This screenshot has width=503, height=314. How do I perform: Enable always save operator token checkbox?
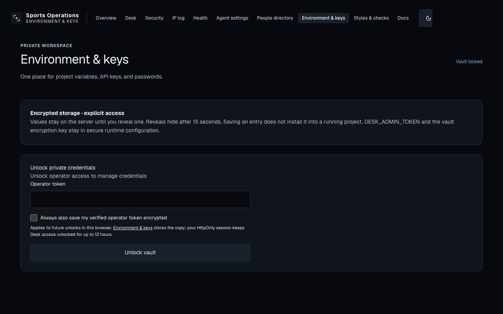point(34,218)
